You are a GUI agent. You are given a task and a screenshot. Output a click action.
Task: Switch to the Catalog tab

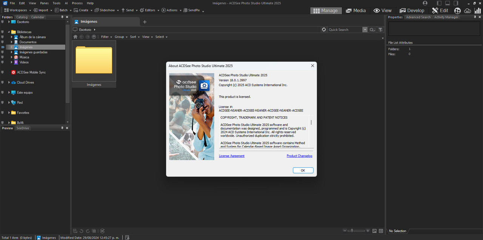[x=22, y=17]
